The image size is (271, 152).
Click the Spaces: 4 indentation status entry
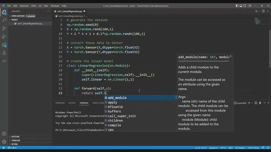click(x=213, y=148)
